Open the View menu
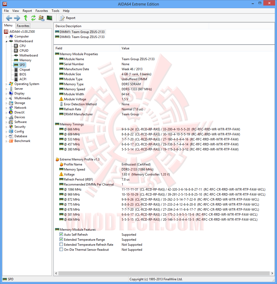 (x=16, y=11)
